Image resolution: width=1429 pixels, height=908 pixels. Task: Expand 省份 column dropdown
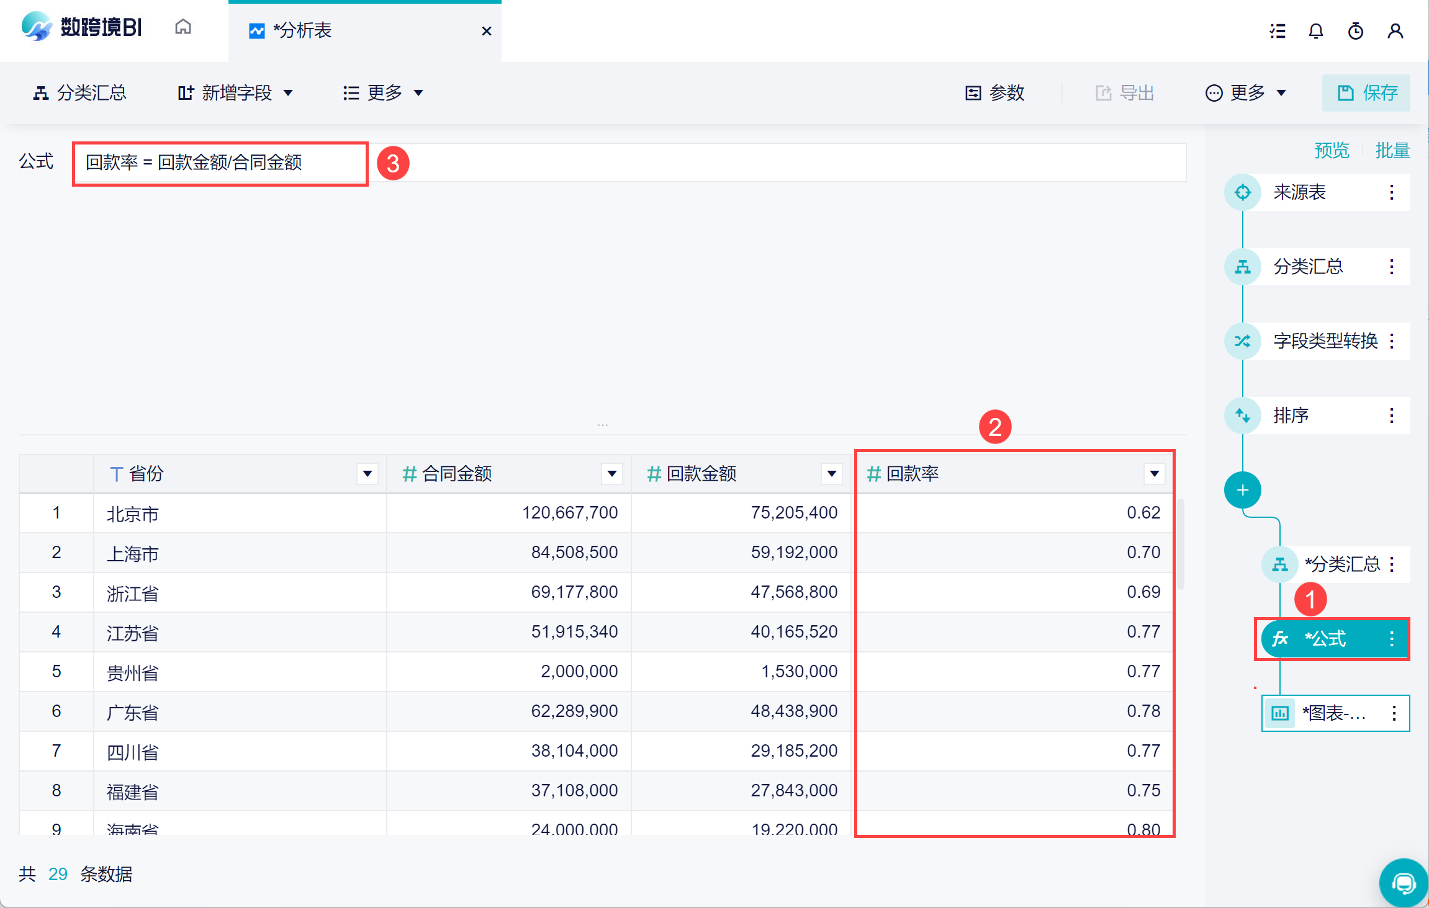367,474
